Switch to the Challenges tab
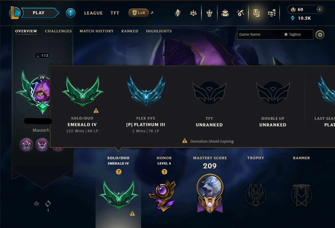335x228 pixels. pos(58,31)
